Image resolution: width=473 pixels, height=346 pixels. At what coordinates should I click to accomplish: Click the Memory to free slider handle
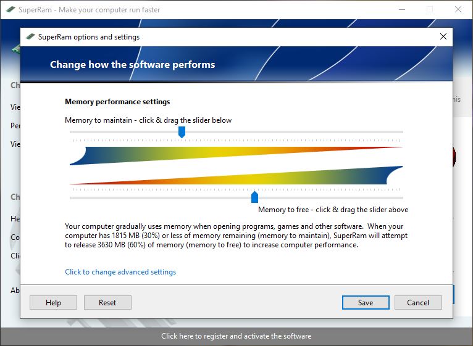click(254, 197)
